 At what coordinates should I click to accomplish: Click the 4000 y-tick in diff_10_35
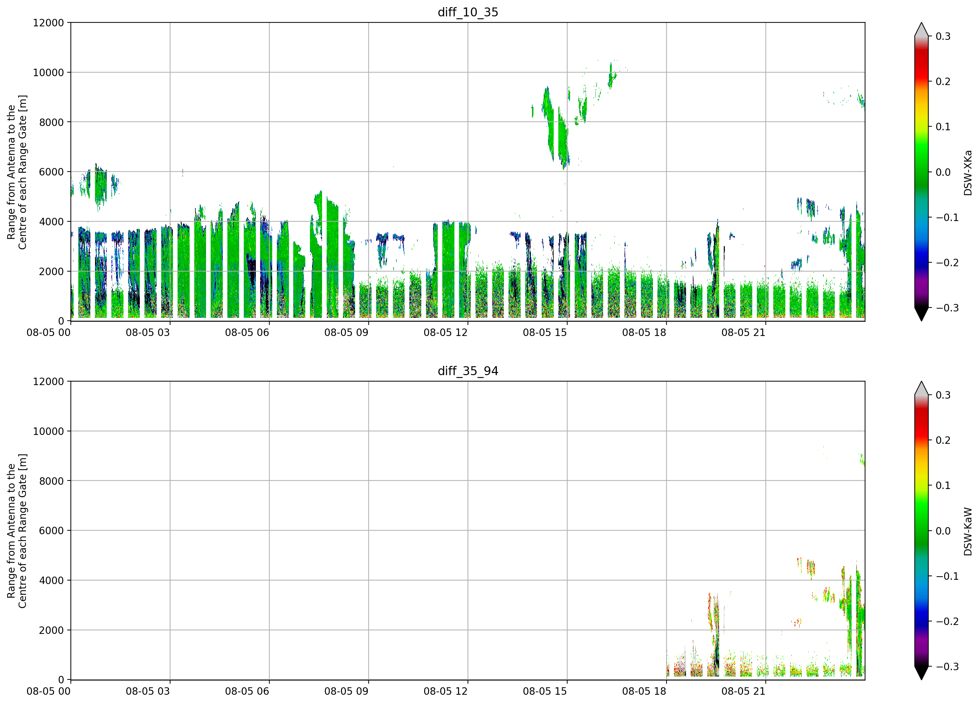[51, 221]
